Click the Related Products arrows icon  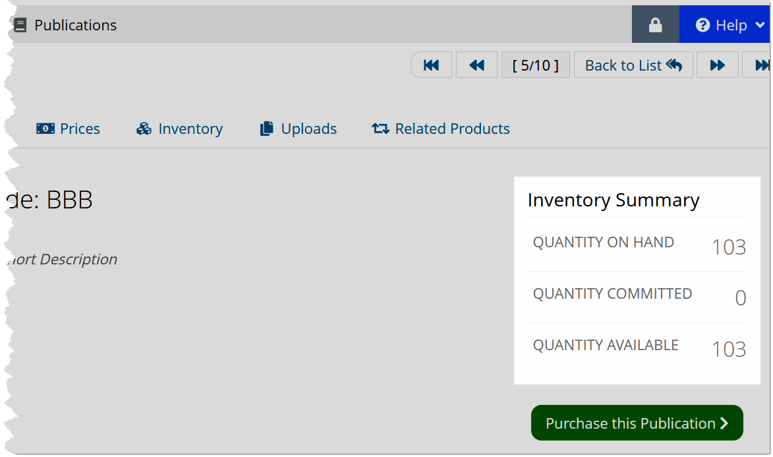381,129
